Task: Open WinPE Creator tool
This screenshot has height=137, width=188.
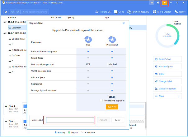Action: [162, 12]
